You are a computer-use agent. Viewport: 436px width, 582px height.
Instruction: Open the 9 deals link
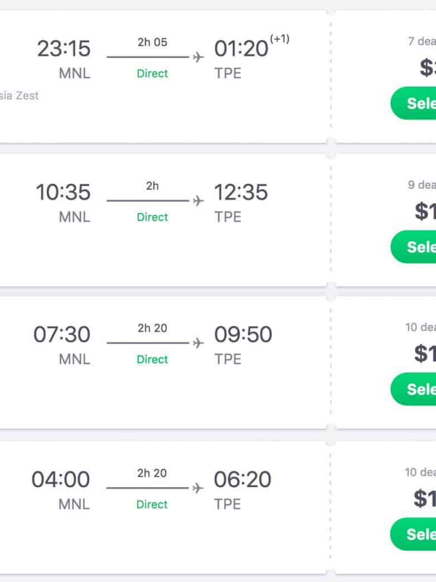pyautogui.click(x=422, y=185)
